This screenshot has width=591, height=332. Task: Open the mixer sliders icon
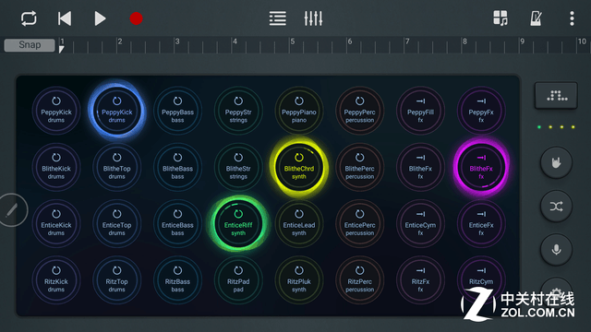[x=313, y=18]
